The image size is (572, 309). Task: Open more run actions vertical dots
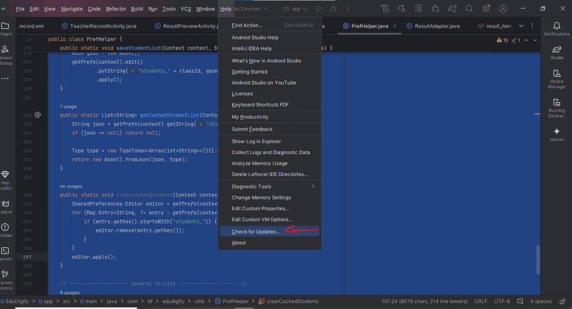pos(347,8)
